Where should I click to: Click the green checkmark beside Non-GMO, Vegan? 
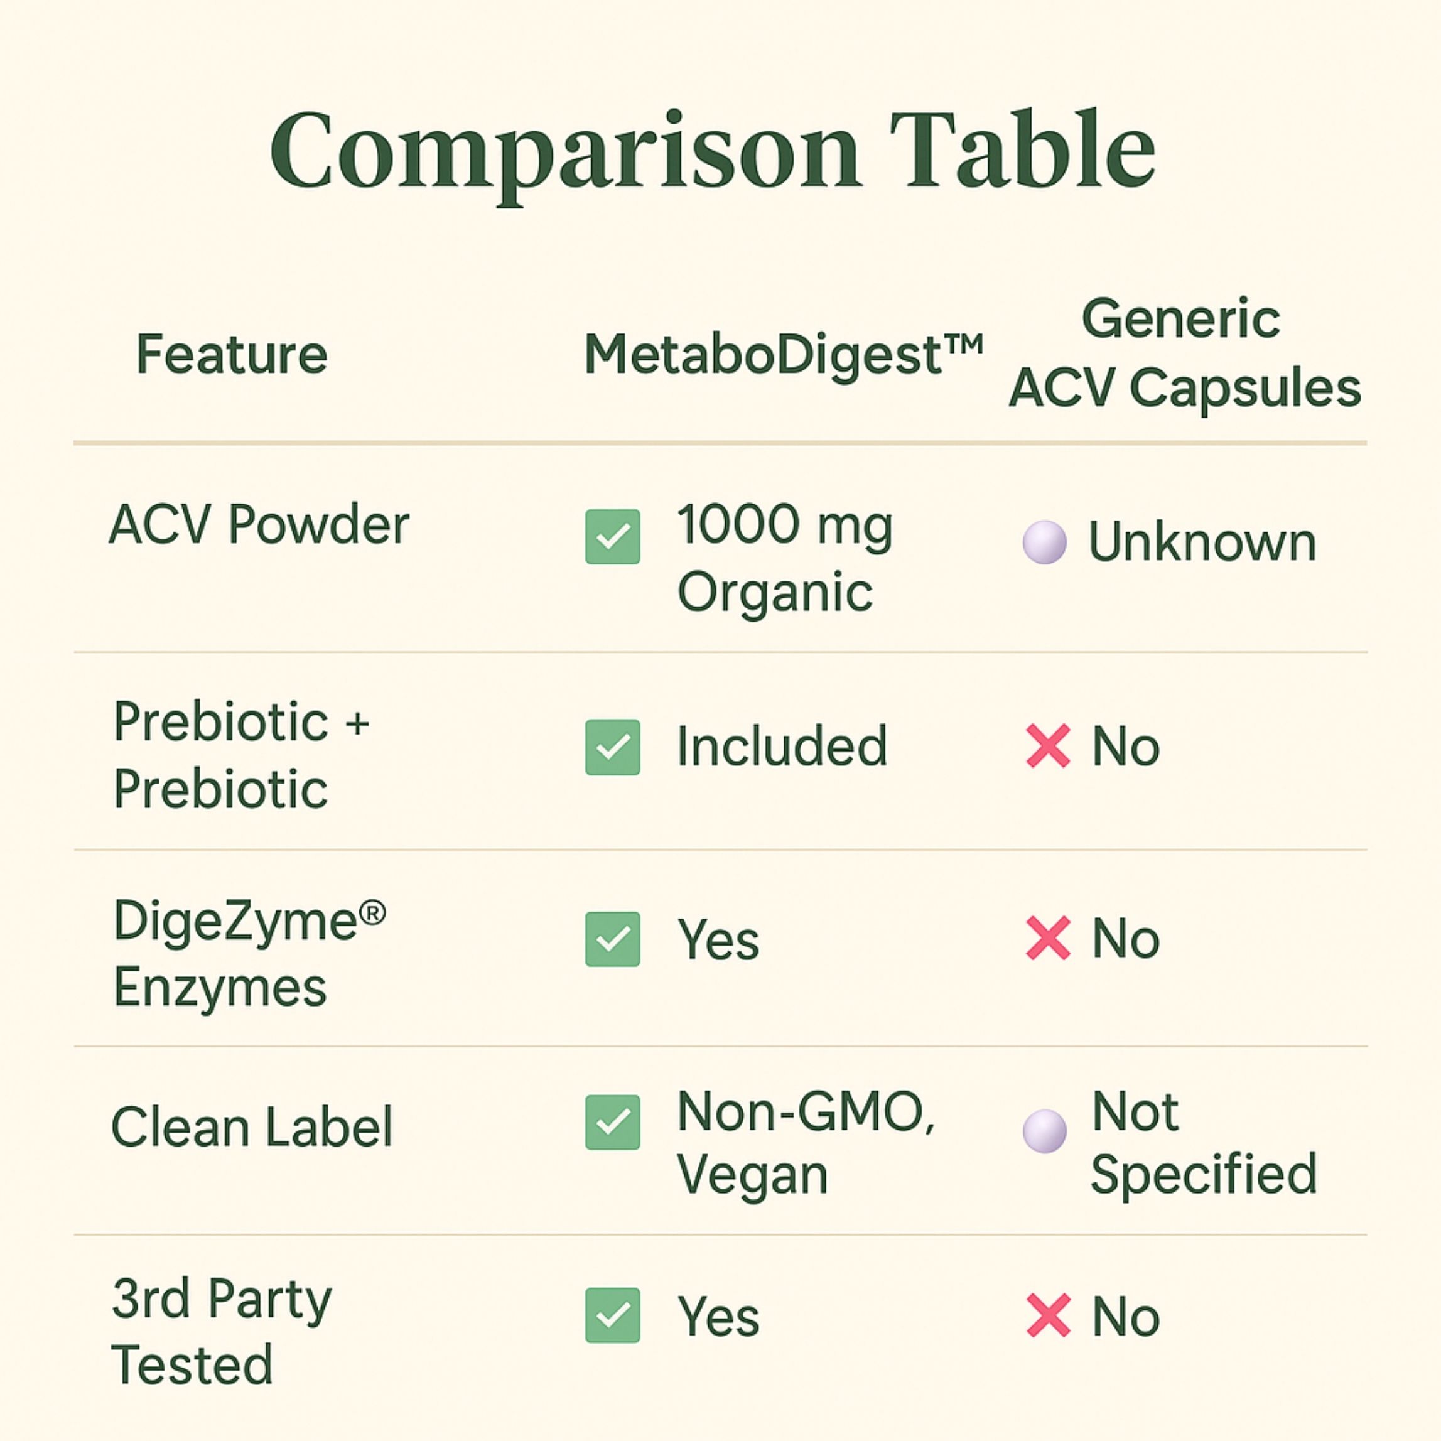coord(612,1122)
